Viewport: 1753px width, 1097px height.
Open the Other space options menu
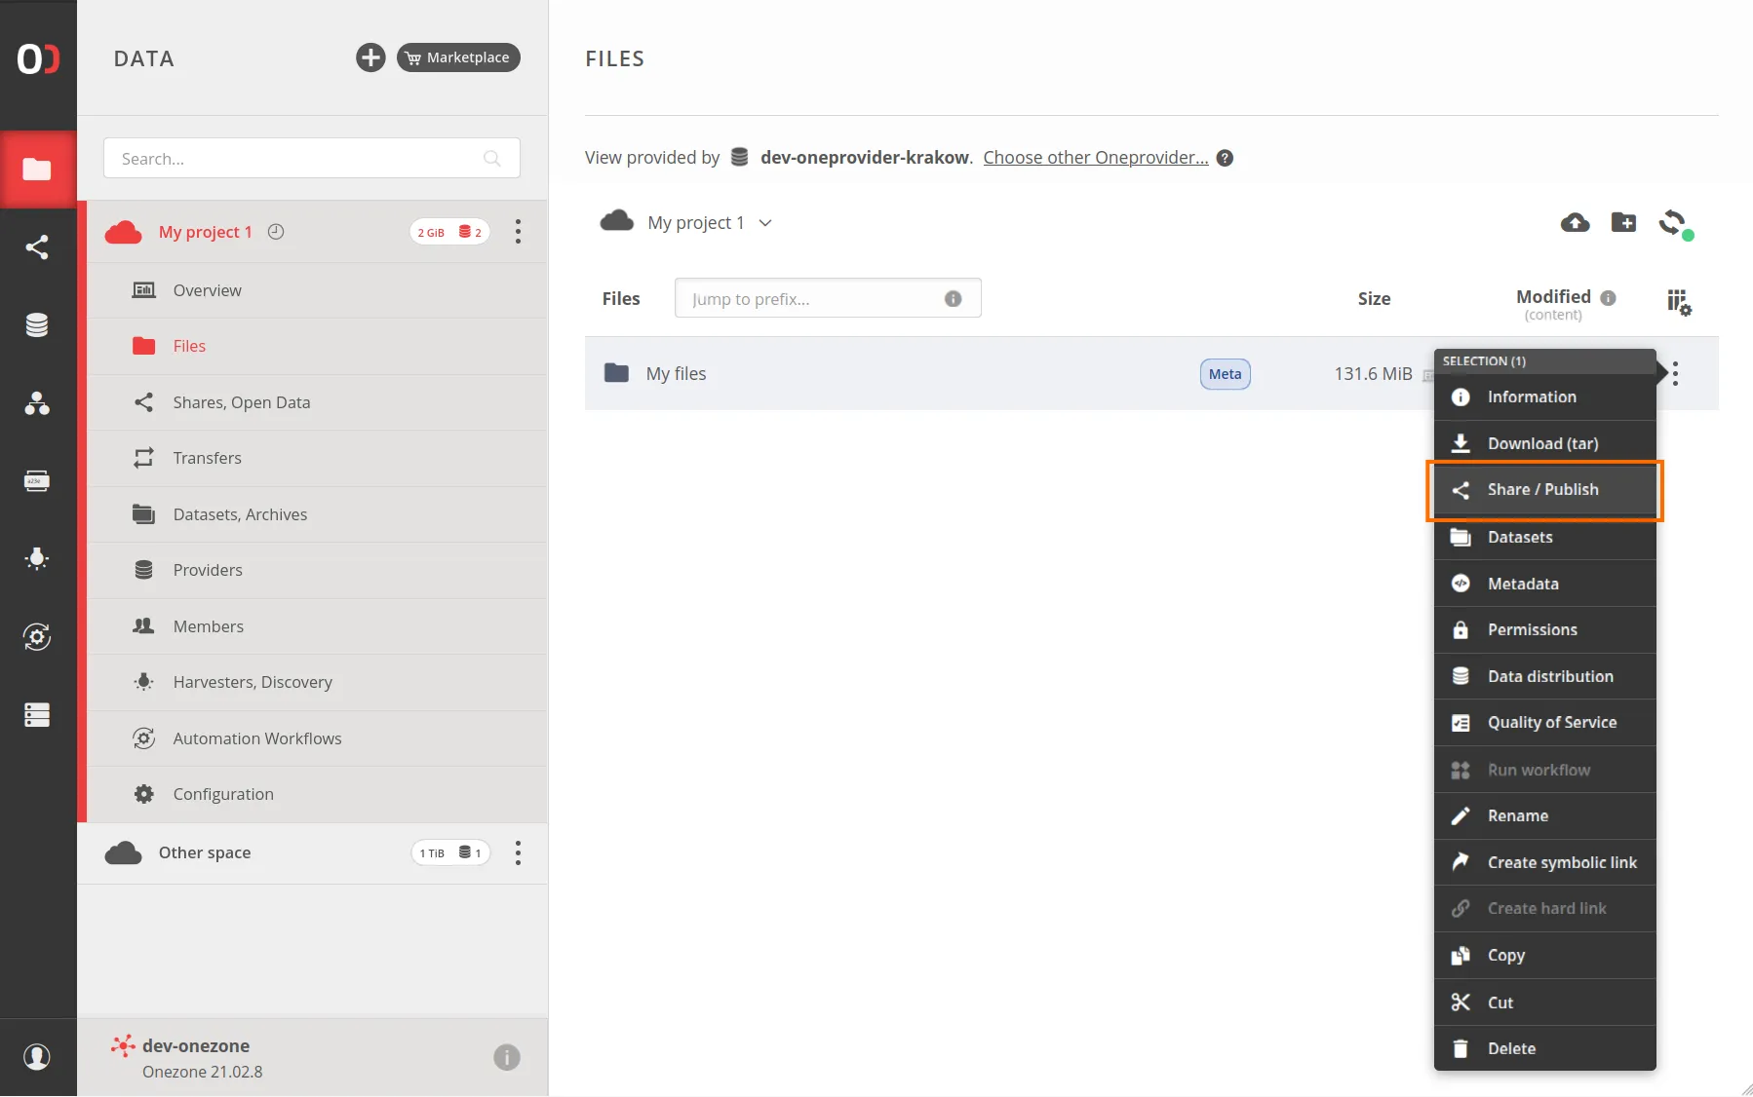519,852
